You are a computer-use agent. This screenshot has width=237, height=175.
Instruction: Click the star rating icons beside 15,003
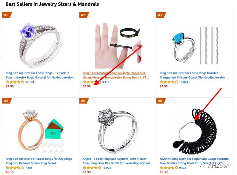(x=92, y=168)
